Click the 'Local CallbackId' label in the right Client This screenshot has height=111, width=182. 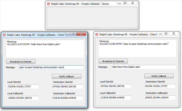point(107,93)
